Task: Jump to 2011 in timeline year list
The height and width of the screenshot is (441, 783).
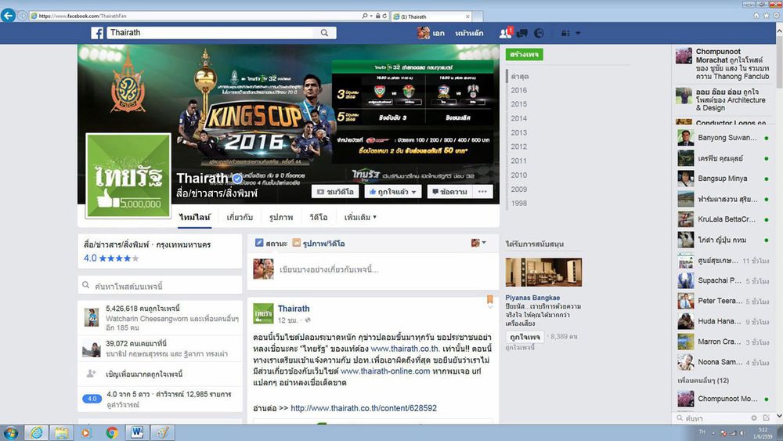Action: 519,161
